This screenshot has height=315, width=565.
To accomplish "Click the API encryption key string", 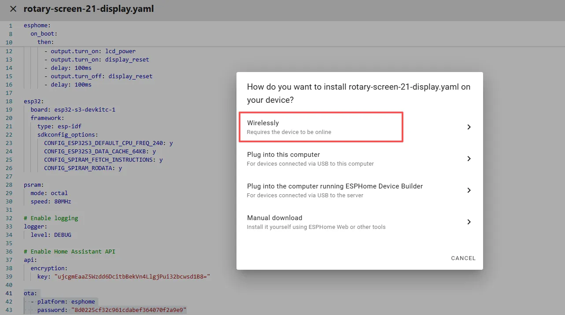I will (x=132, y=276).
